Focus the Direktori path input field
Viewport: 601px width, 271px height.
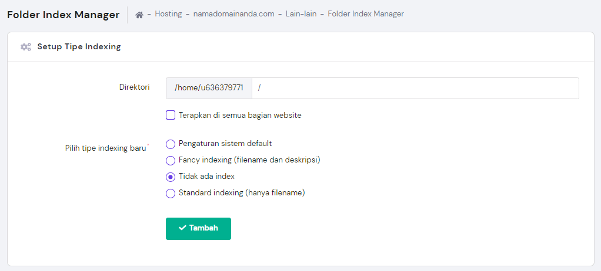415,89
